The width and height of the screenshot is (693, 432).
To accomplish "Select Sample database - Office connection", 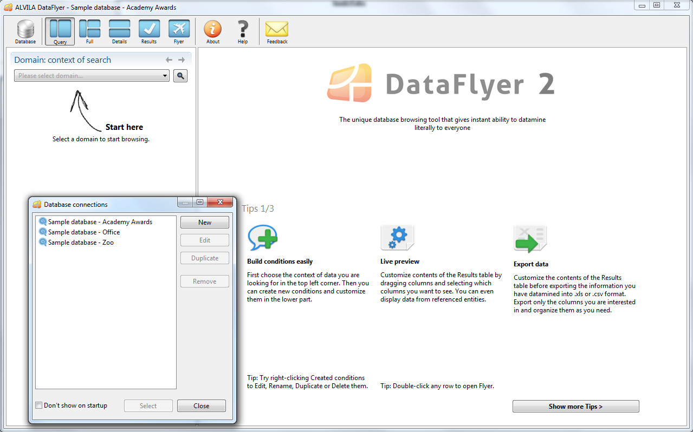I will (79, 232).
